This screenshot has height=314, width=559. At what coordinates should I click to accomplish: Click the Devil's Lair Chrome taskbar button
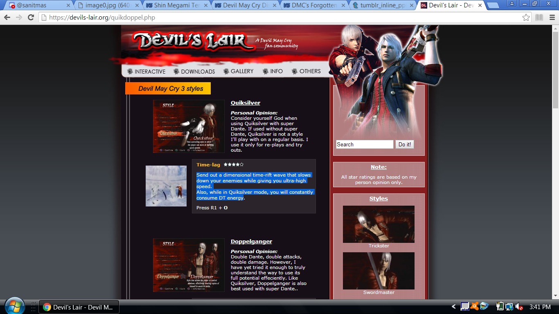coord(79,307)
